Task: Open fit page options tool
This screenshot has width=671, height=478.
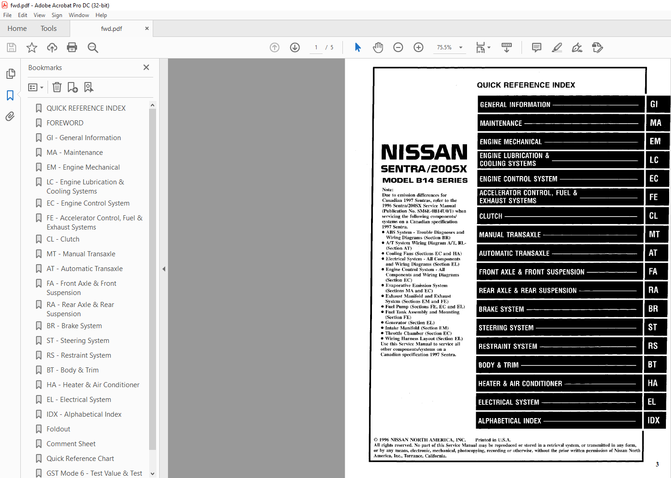Action: (483, 47)
